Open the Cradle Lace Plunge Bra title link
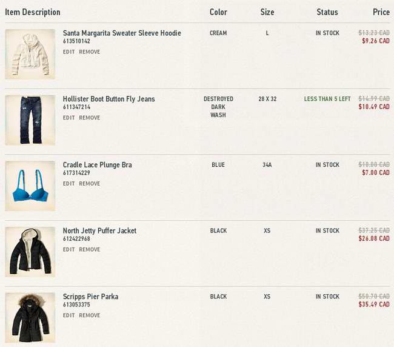The height and width of the screenshot is (347, 394). coord(97,165)
